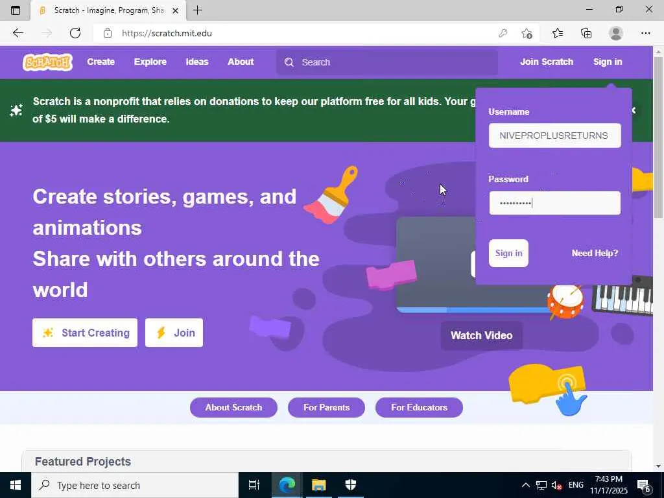Submit login with the Sign in button
Screen dimensions: 664x498
(x=508, y=254)
